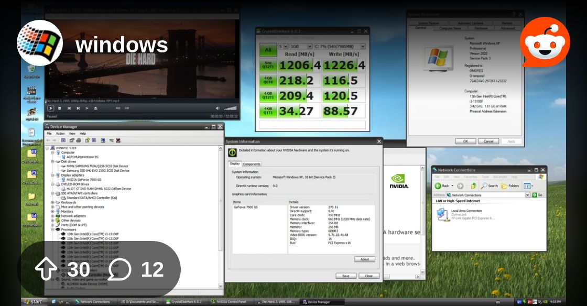
Task: Click the Up folder icon in Network Connections
Action: tap(474, 186)
